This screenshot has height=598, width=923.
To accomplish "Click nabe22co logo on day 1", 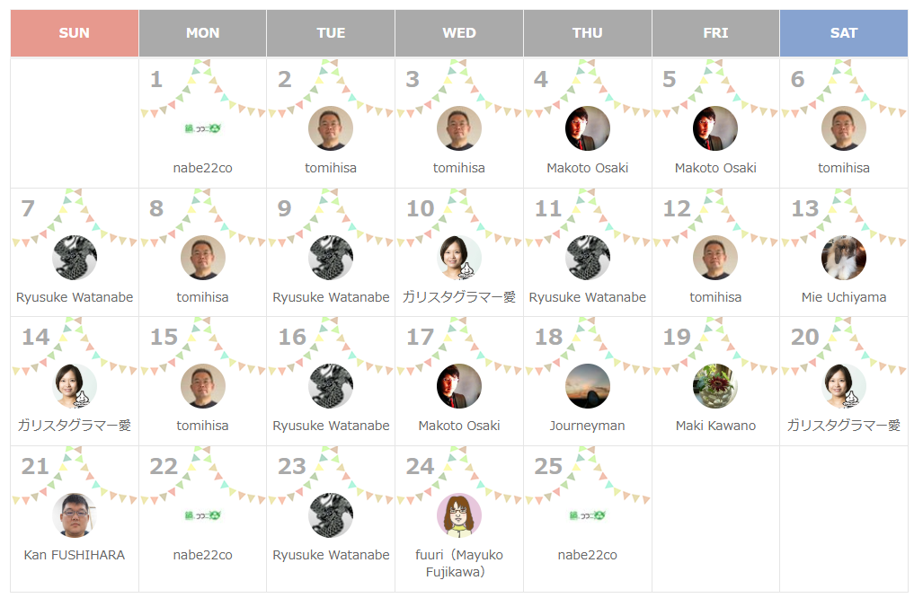I will click(x=202, y=128).
